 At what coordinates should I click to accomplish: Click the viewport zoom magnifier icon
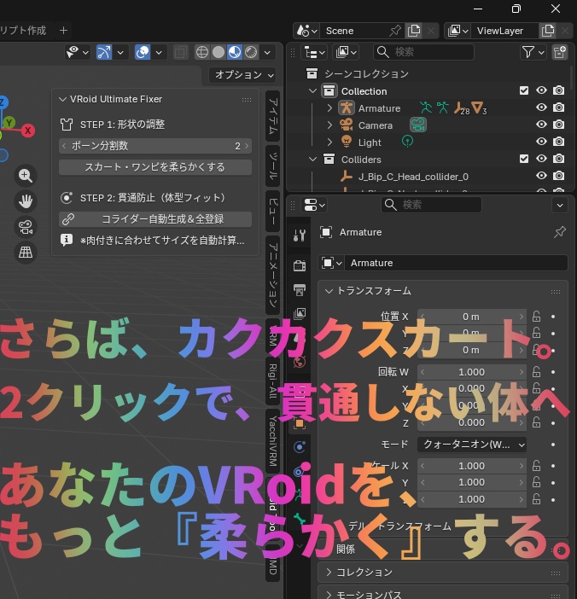tap(26, 175)
